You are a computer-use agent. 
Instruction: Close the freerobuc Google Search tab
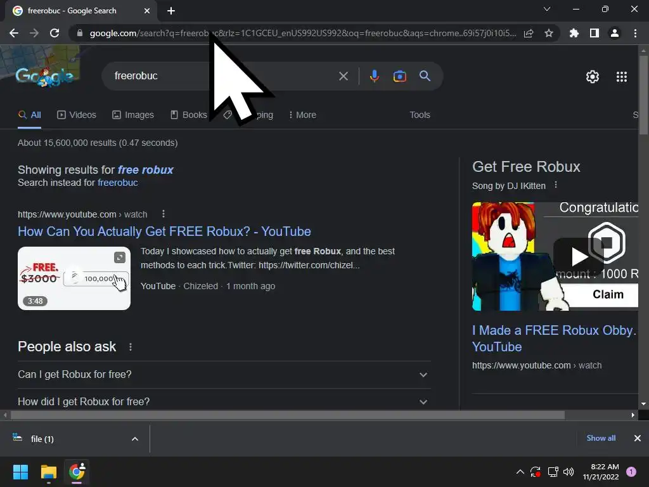[147, 11]
